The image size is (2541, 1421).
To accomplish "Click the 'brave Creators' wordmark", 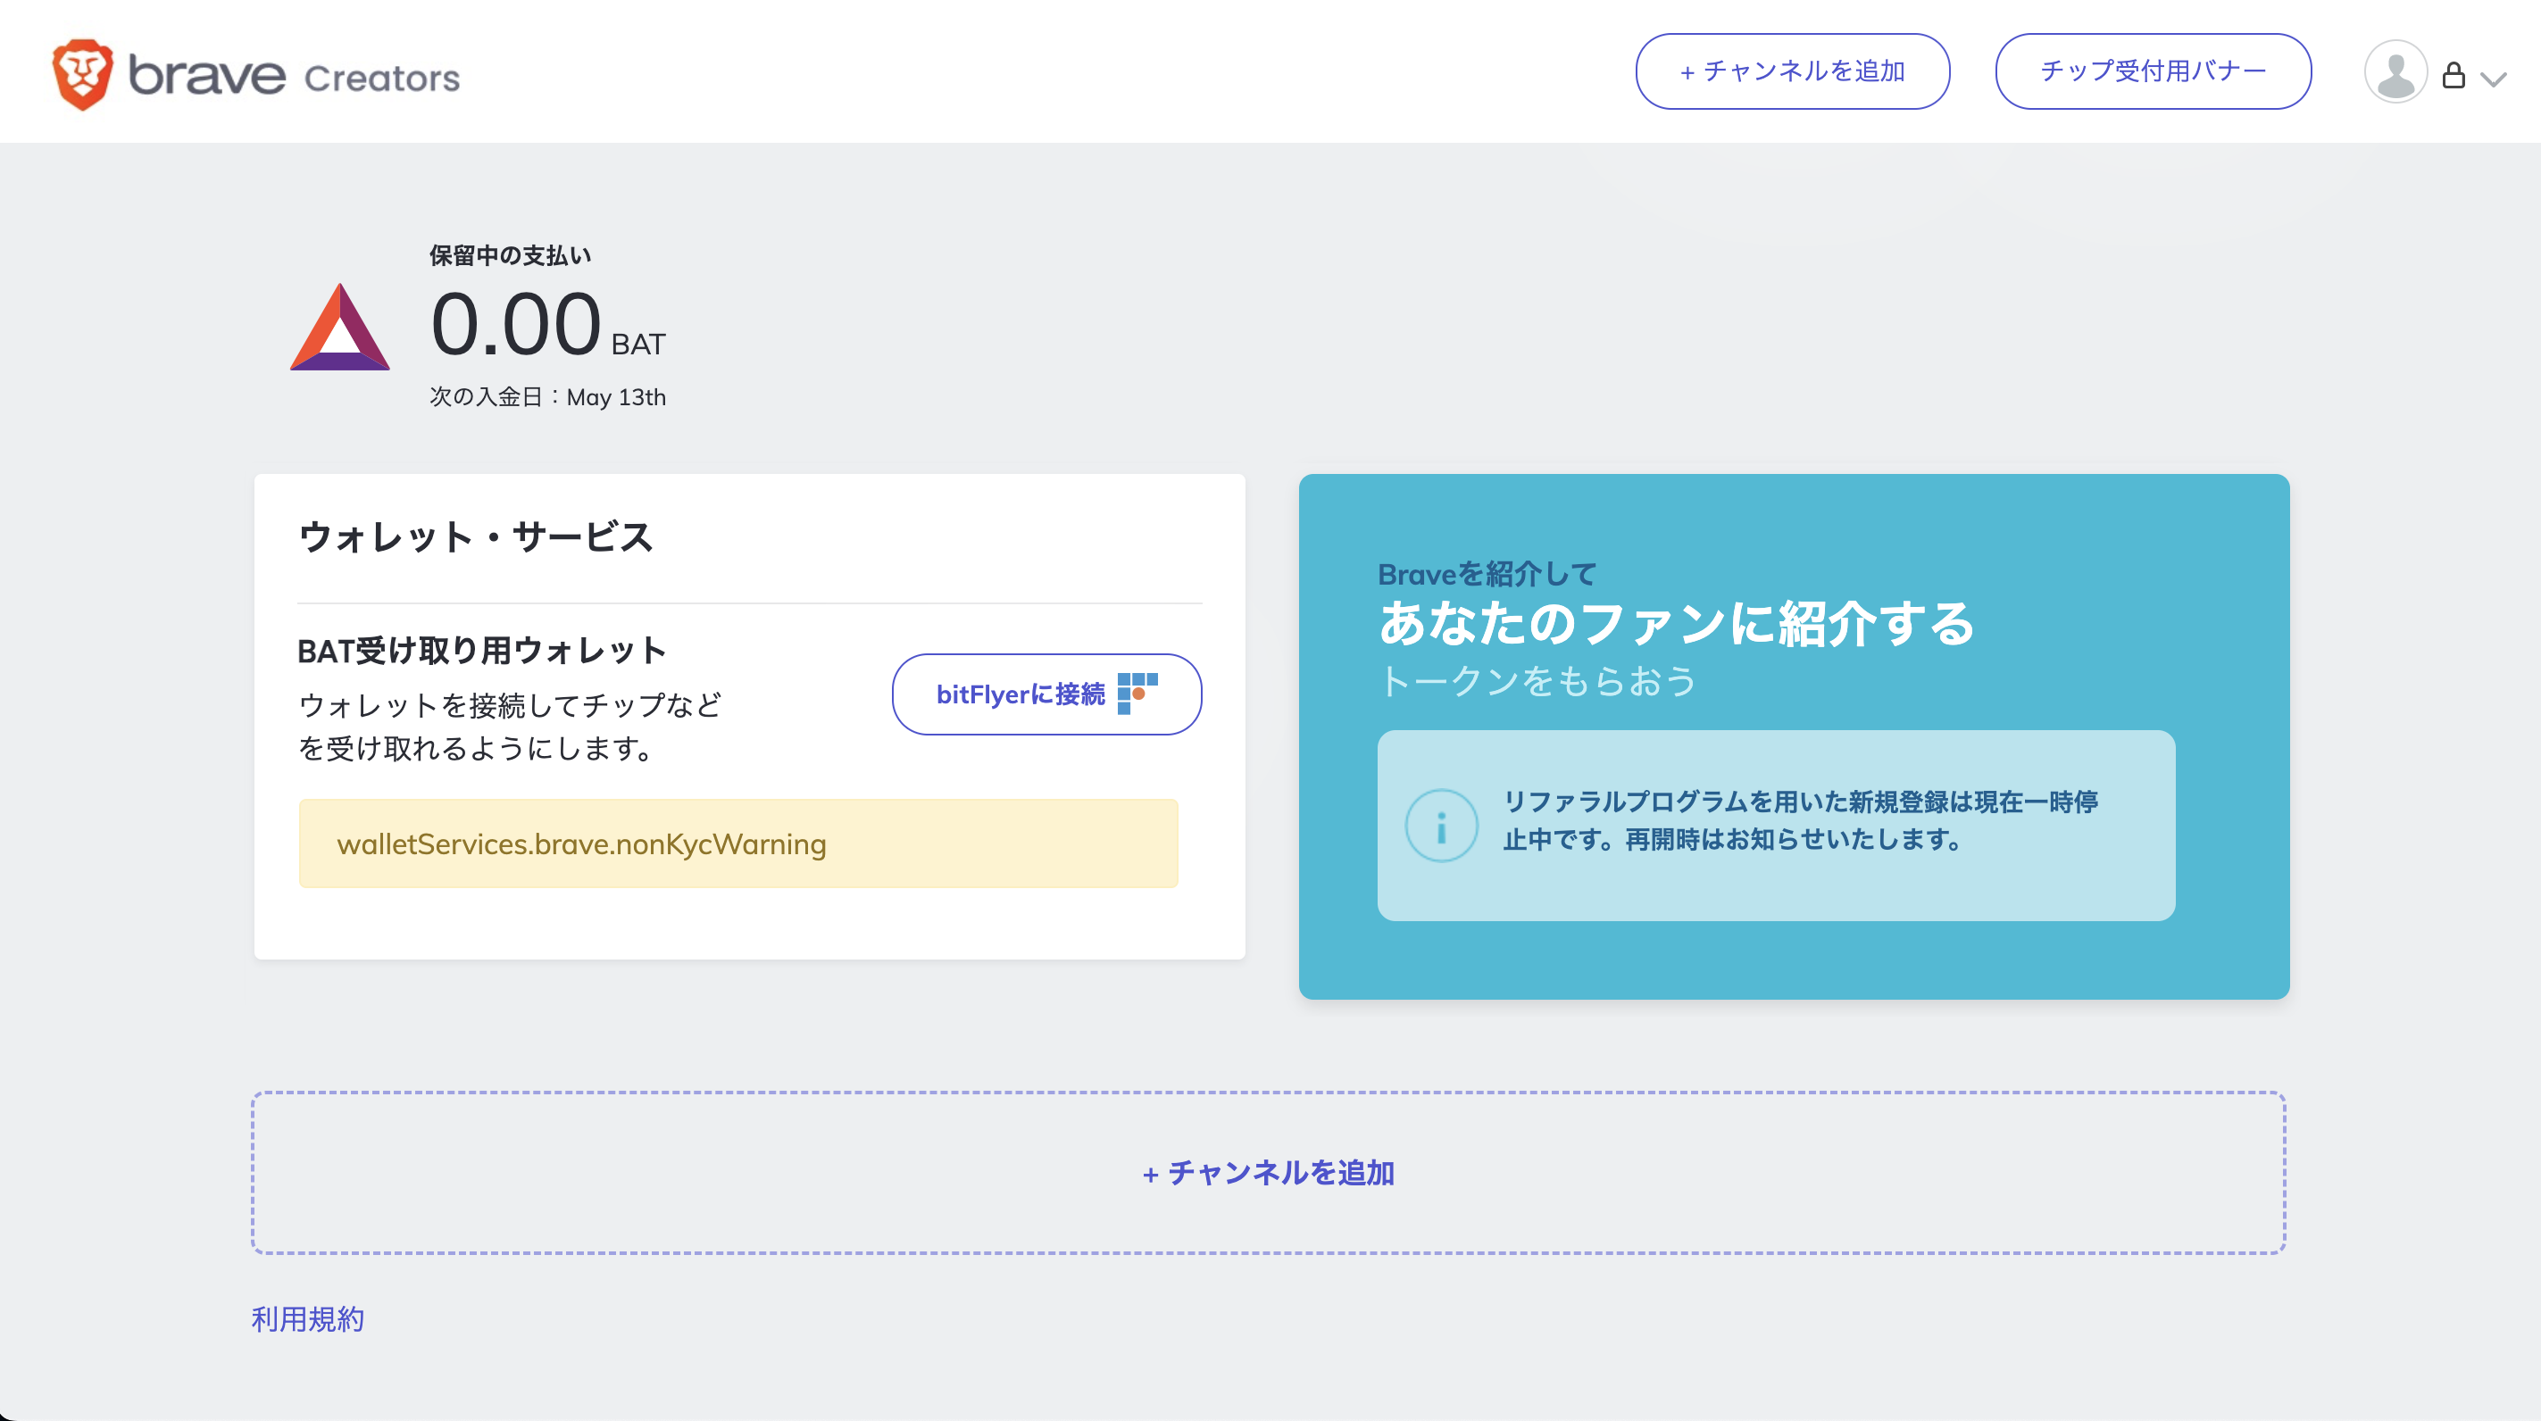I will point(294,76).
